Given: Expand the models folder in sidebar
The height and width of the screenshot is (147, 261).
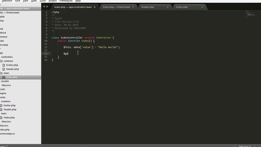Looking at the screenshot, I should pos(5,81).
